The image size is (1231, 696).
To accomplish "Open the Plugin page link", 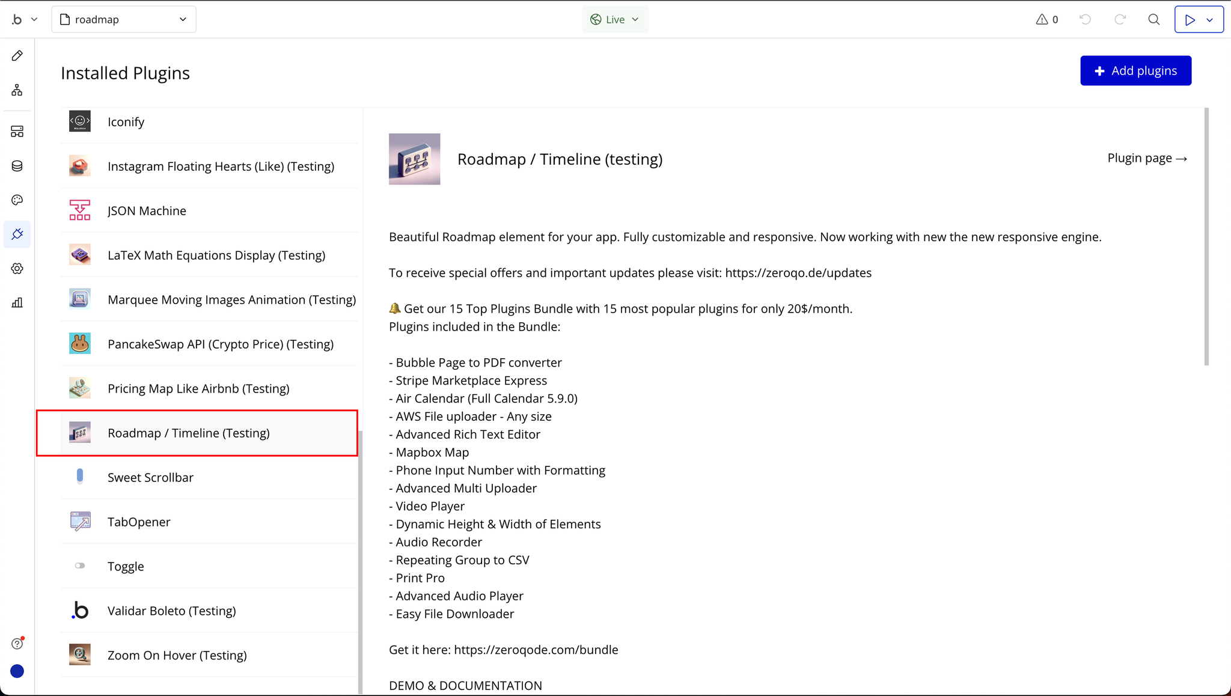I will click(x=1147, y=158).
